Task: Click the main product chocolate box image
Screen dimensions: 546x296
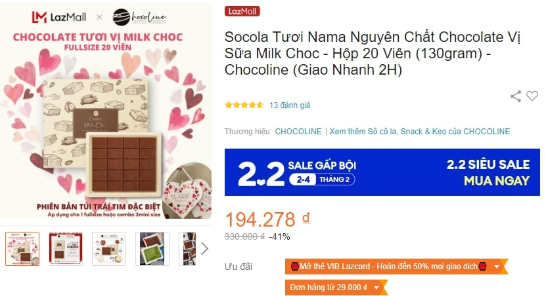Action: pyautogui.click(x=106, y=111)
